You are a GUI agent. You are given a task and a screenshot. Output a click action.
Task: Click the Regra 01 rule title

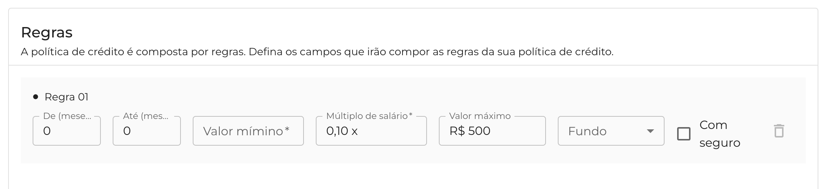66,97
